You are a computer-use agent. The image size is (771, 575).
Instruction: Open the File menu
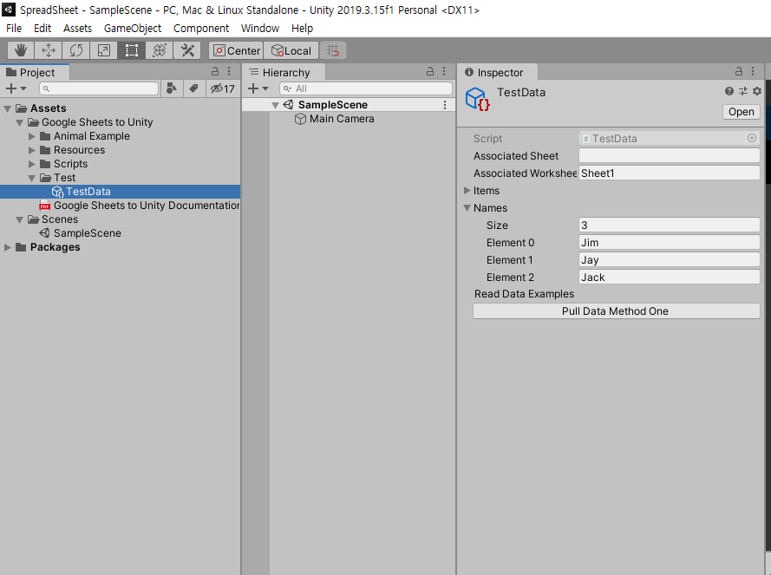tap(14, 28)
